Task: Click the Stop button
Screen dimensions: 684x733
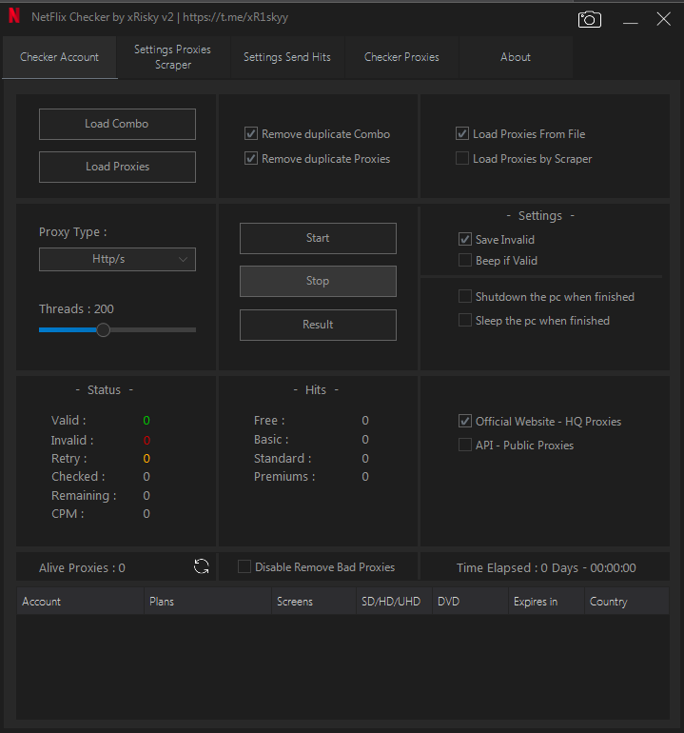Action: coord(318,281)
